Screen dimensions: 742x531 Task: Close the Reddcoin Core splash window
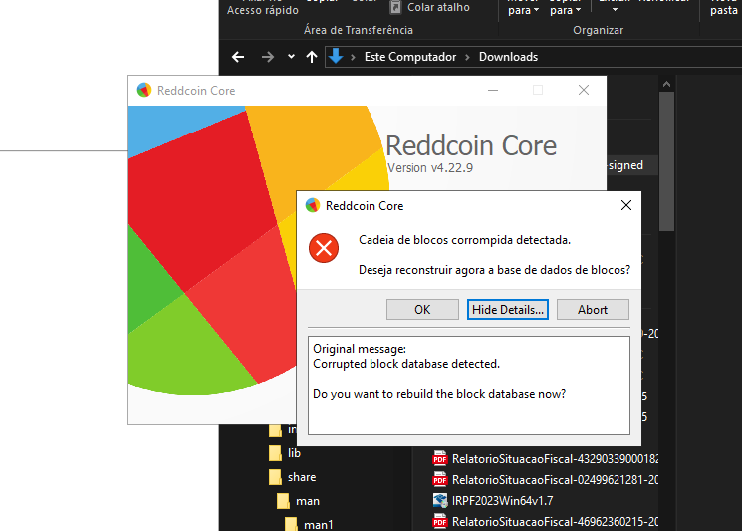(x=583, y=90)
